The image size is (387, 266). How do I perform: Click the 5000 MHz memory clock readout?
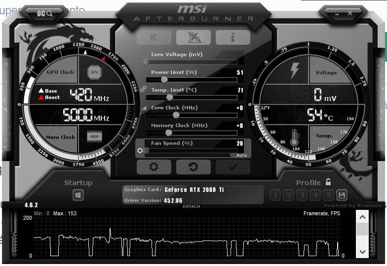pos(86,115)
